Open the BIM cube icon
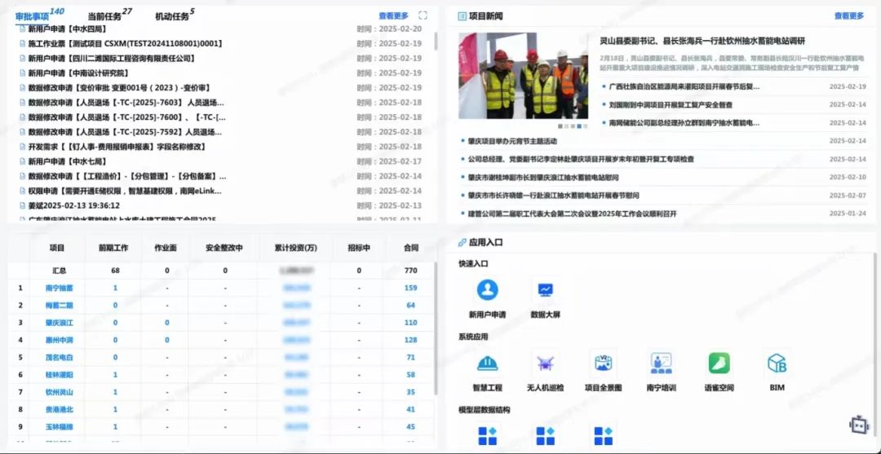 tap(777, 364)
